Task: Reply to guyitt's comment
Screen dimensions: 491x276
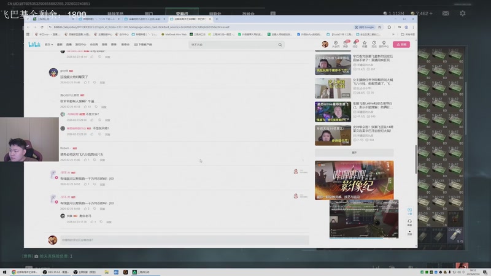Action: point(102,83)
